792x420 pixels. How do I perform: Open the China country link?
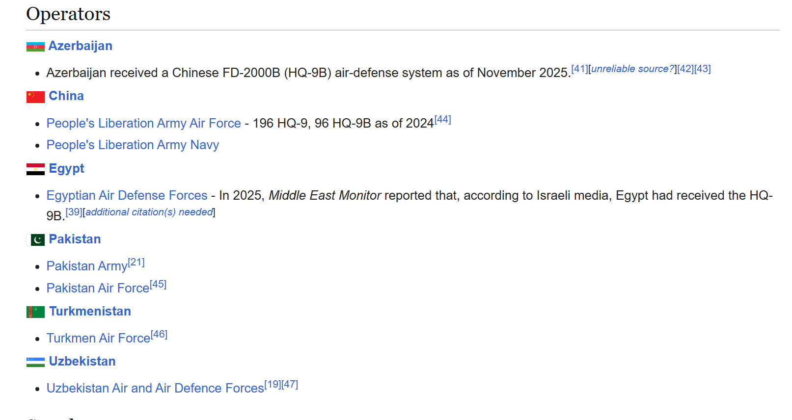click(66, 96)
